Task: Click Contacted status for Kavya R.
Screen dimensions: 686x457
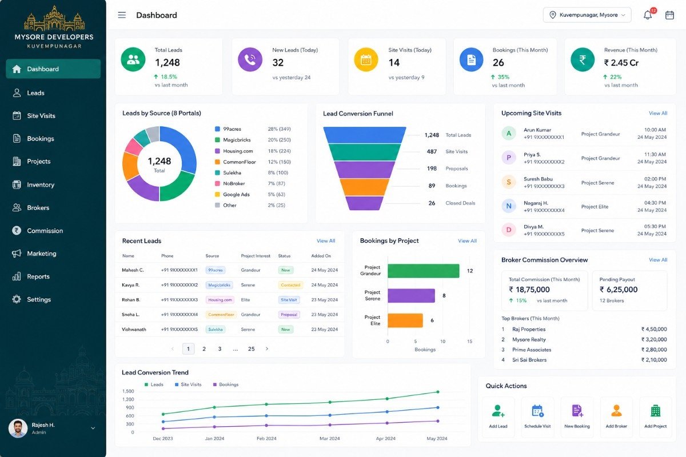Action: click(290, 285)
